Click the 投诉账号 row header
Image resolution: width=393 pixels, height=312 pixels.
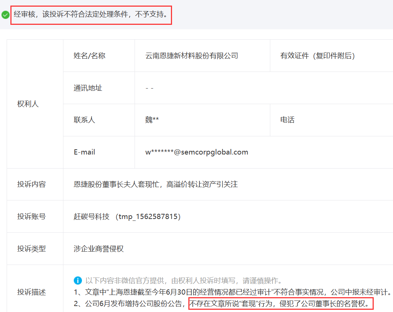click(x=35, y=216)
